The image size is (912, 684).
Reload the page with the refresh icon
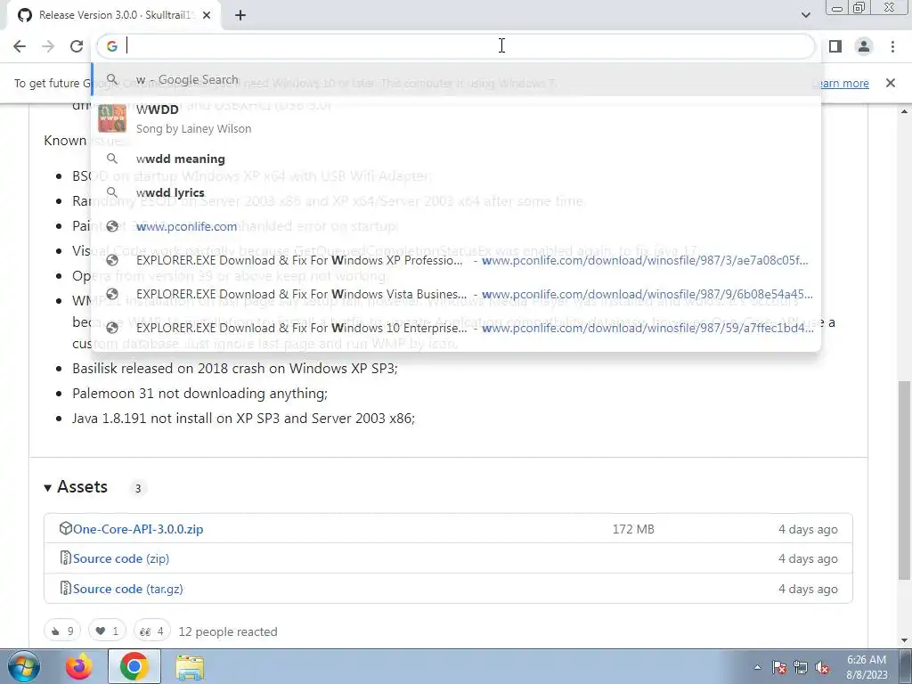pos(77,46)
